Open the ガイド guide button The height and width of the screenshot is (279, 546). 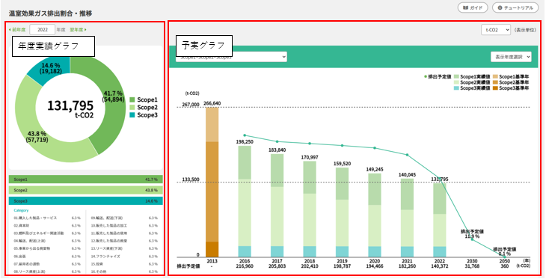pos(473,7)
